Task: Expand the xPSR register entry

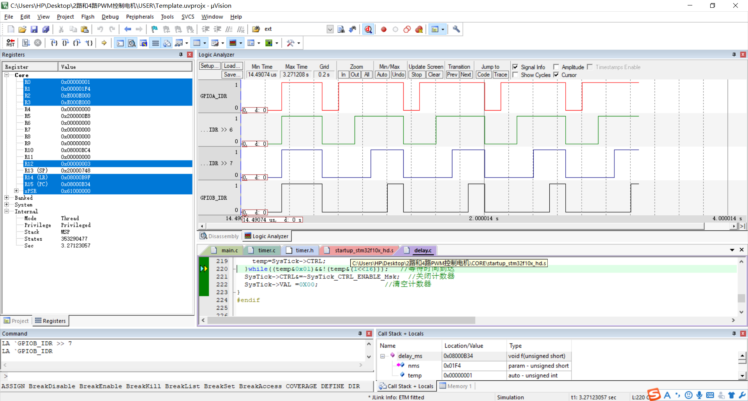Action: (x=16, y=191)
